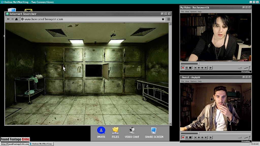This screenshot has height=146, width=260.
Task: Click the browser home icon
Action: pos(17,19)
